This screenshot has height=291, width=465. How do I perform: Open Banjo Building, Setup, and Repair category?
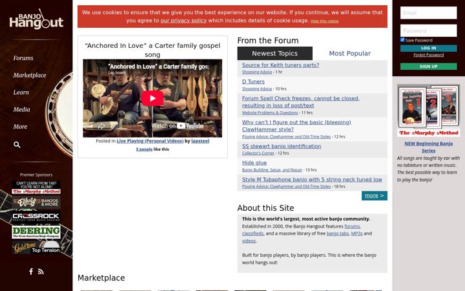click(272, 170)
